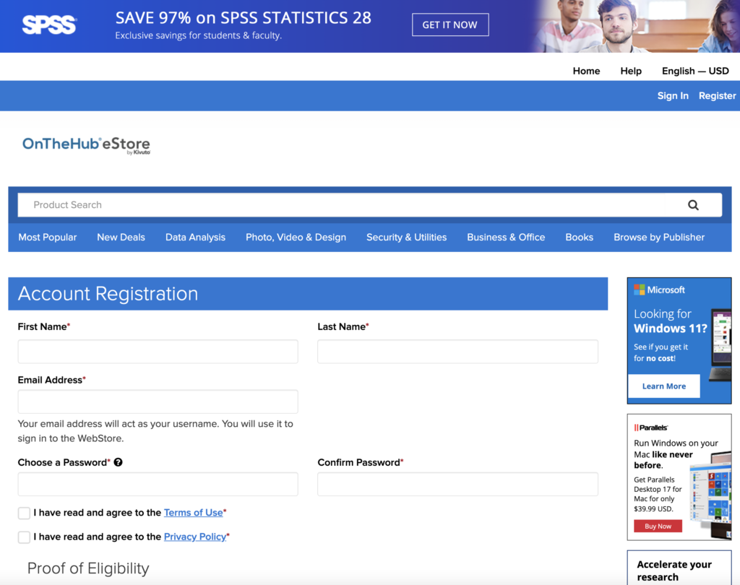
Task: Open the Business & Office category
Action: point(506,238)
